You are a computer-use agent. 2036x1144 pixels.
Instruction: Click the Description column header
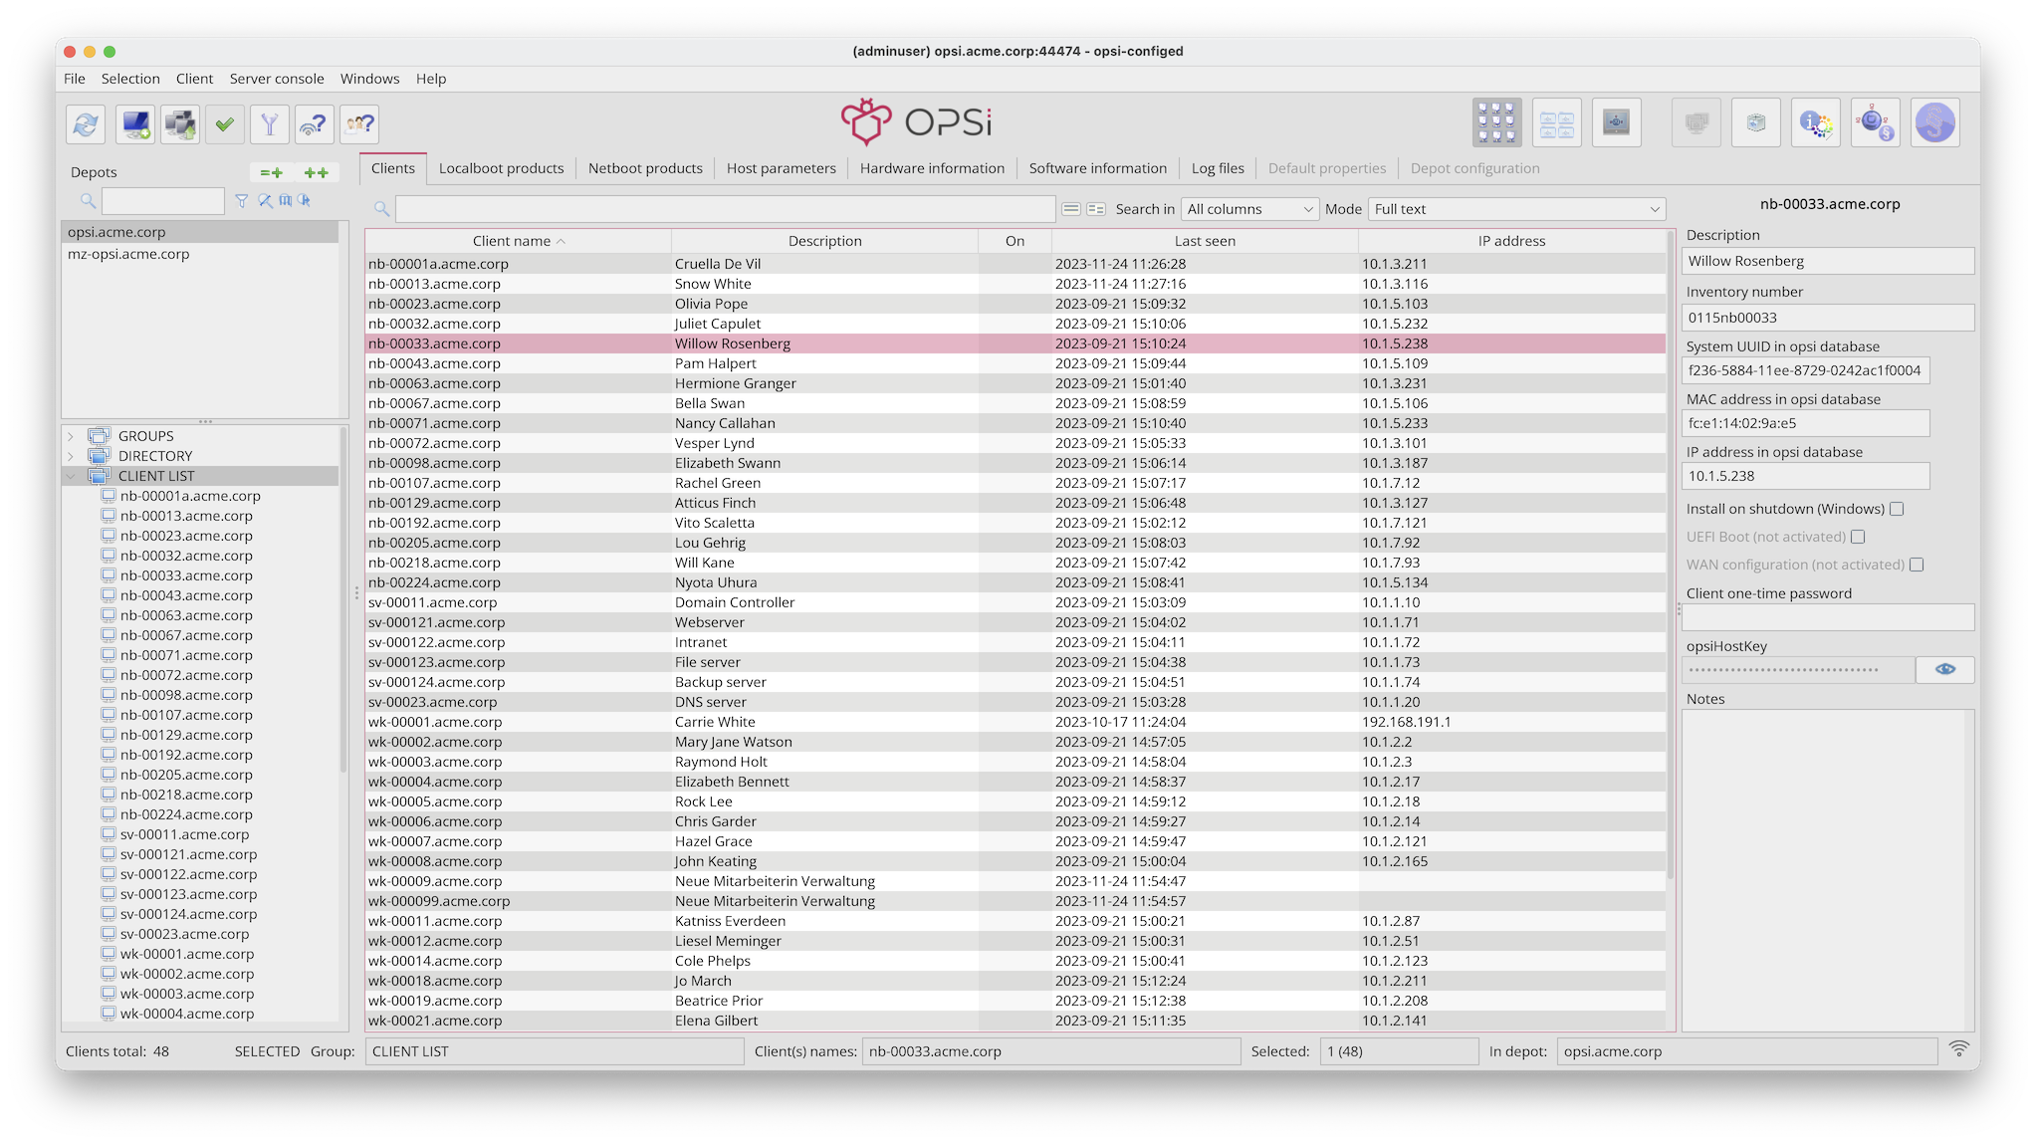824,241
